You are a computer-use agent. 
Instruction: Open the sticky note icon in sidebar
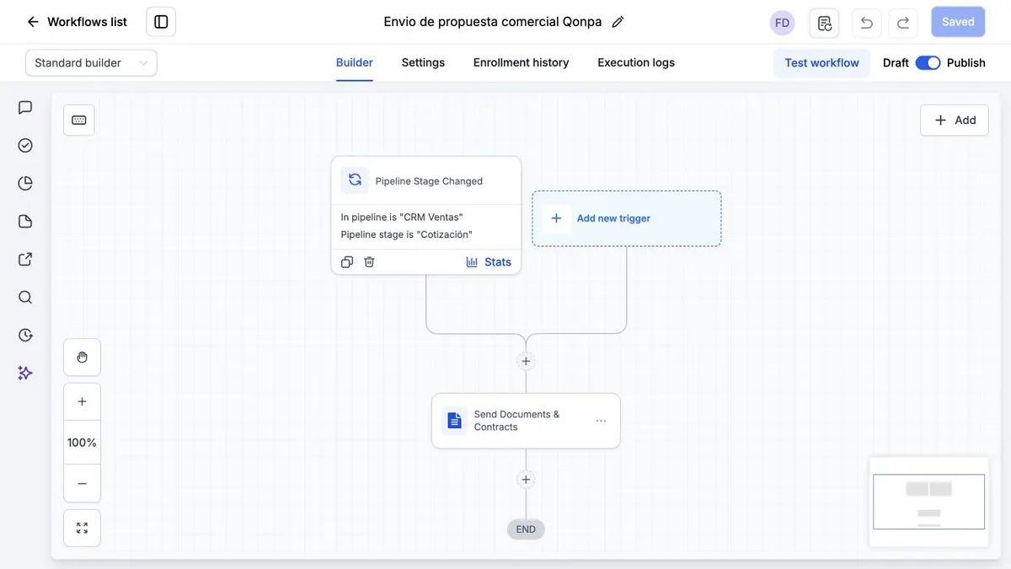[25, 221]
